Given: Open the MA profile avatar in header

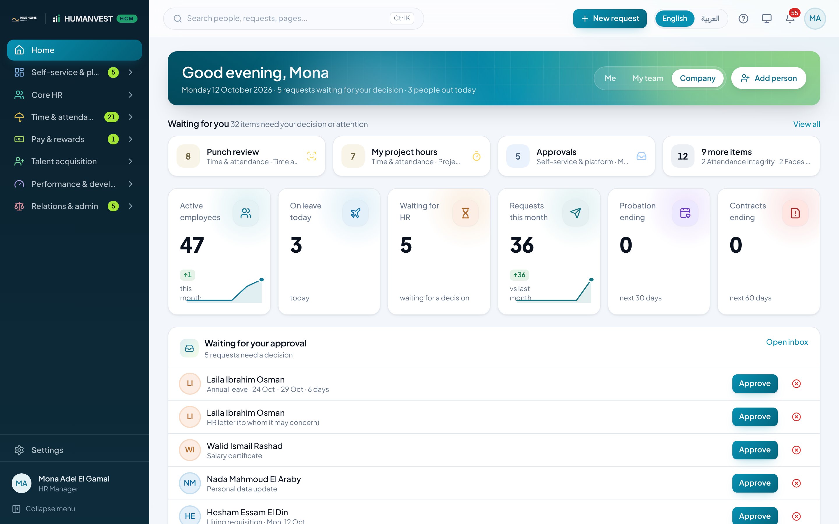Looking at the screenshot, I should [815, 19].
